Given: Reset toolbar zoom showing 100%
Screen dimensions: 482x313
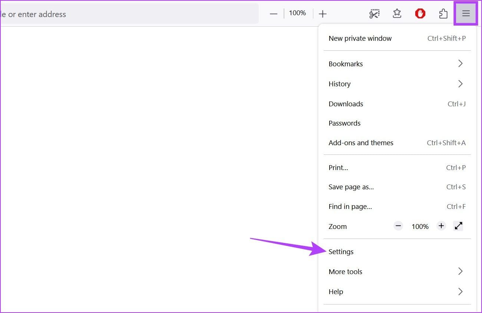Looking at the screenshot, I should pyautogui.click(x=297, y=13).
